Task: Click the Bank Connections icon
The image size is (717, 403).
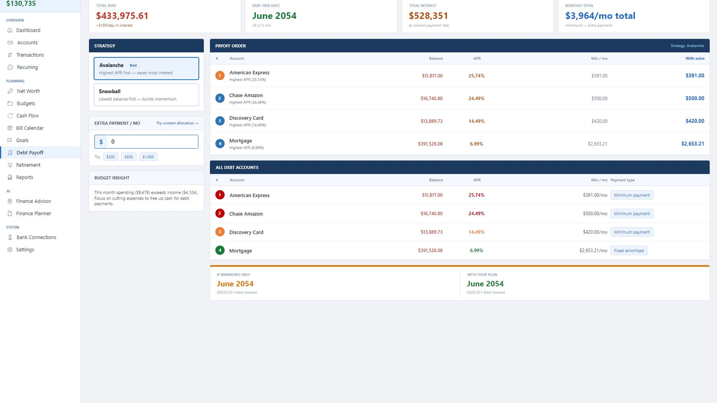Action: coord(10,237)
